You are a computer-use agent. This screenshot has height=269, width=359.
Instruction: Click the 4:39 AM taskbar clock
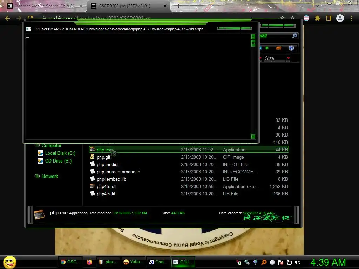[328, 262]
